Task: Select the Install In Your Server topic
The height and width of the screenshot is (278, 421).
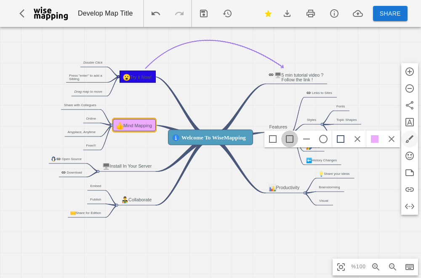Action: (x=128, y=166)
